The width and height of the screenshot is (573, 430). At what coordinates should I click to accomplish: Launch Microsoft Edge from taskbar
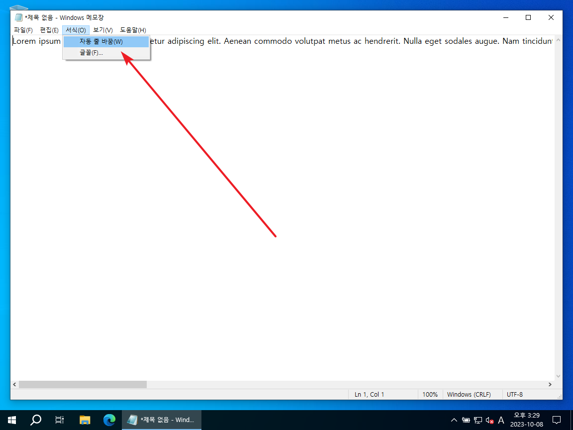[109, 420]
